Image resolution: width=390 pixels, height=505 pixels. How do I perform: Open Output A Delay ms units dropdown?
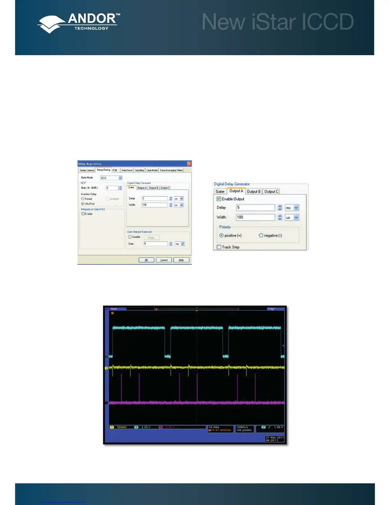coord(296,208)
